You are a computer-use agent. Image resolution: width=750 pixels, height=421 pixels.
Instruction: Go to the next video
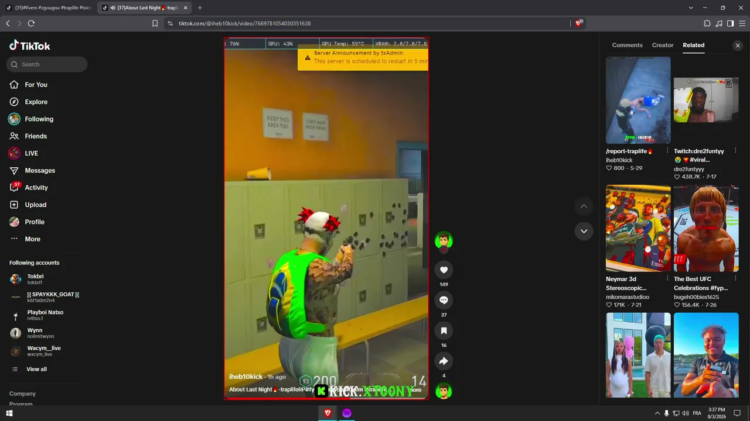pos(584,231)
